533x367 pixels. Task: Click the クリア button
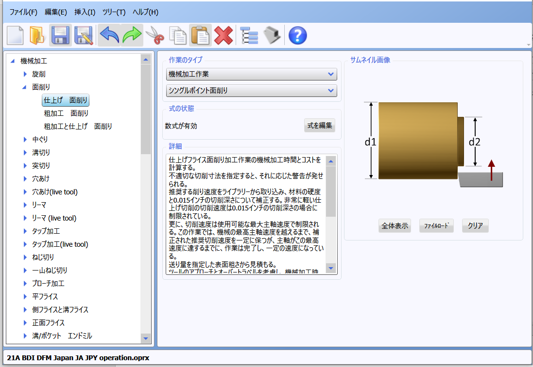click(x=475, y=226)
